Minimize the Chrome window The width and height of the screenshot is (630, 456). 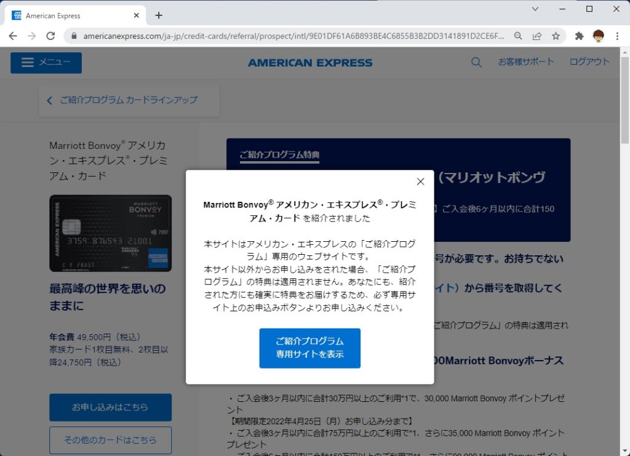point(562,9)
